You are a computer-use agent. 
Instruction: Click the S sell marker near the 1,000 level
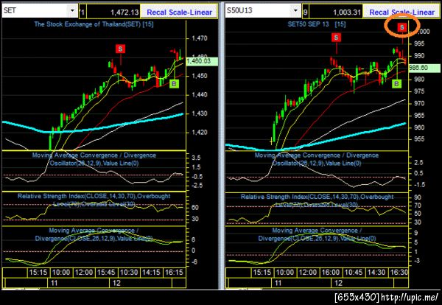click(402, 27)
